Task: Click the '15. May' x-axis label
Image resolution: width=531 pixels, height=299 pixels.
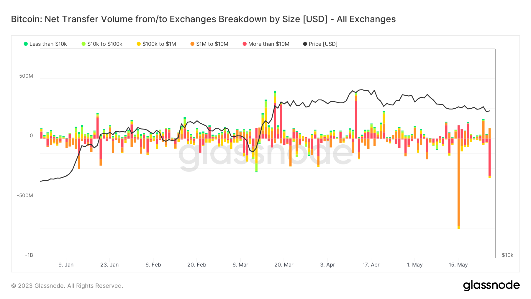Action: click(x=458, y=265)
